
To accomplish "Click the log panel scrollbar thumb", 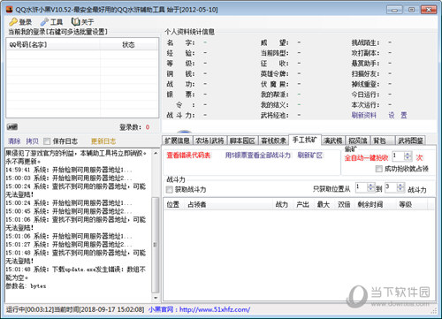I will (x=156, y=245).
